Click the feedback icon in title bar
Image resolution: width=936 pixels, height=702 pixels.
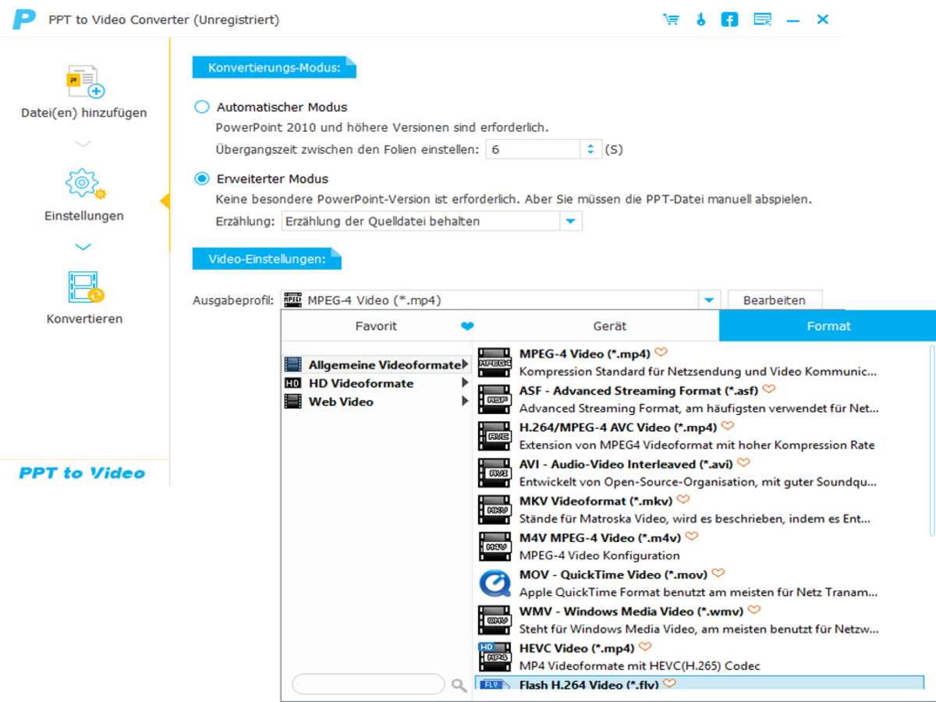tap(763, 19)
